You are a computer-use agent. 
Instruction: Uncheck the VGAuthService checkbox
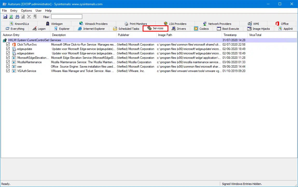[8, 70]
